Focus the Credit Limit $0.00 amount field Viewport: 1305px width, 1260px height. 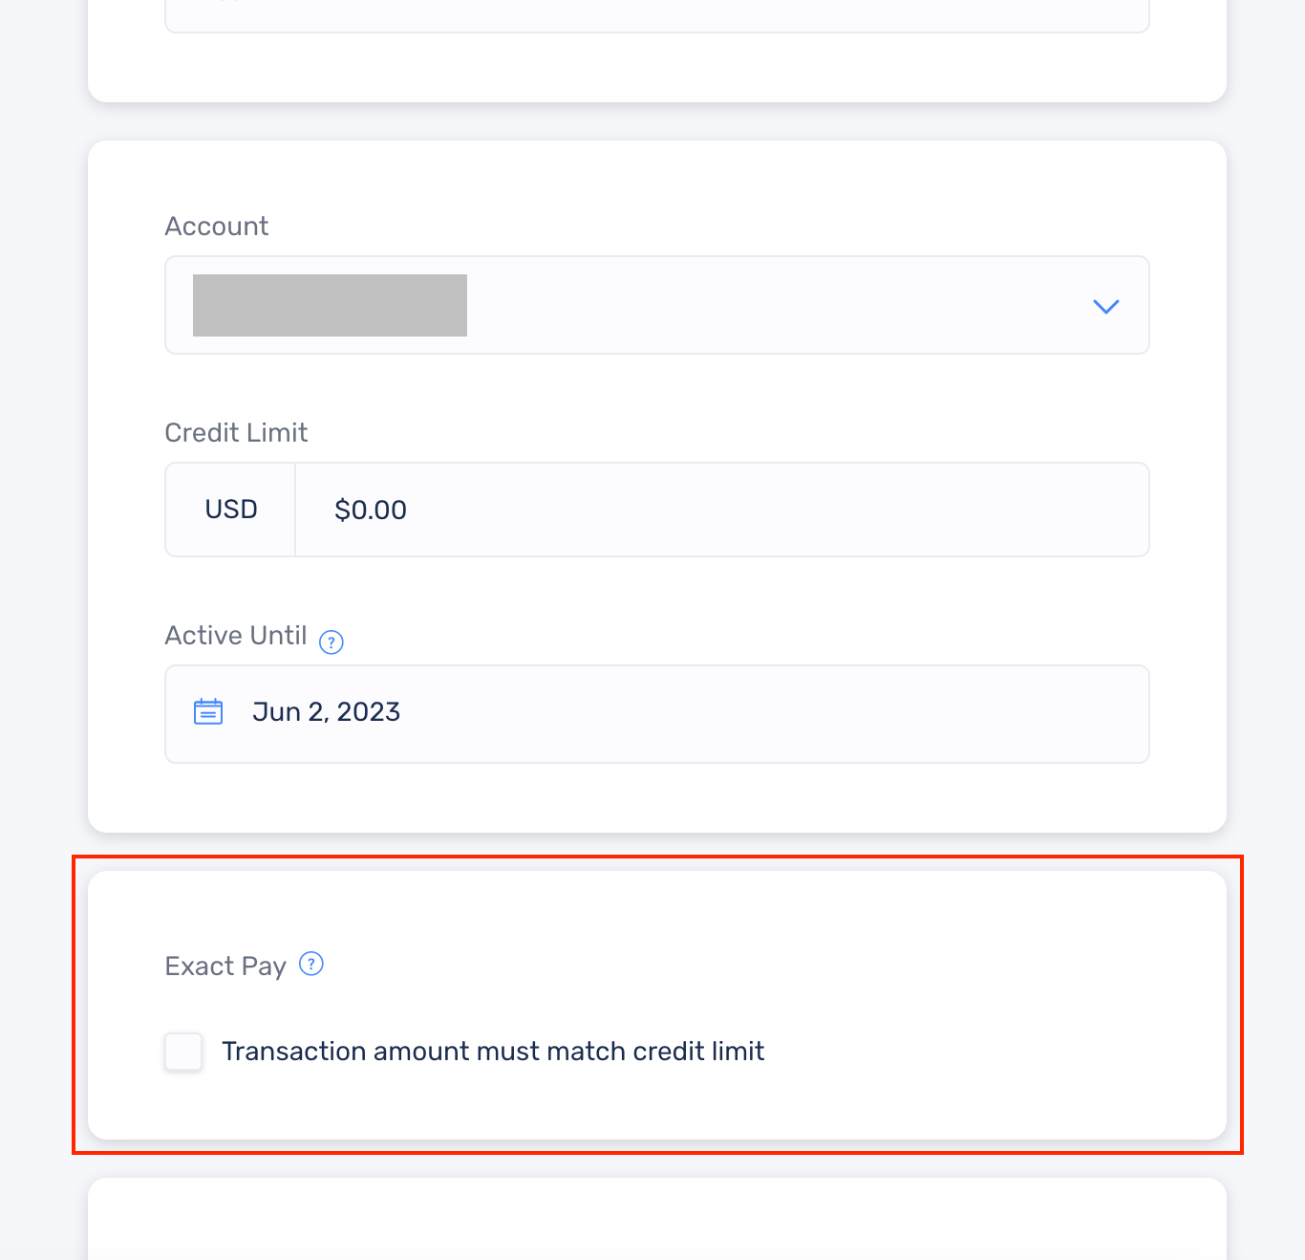point(722,510)
